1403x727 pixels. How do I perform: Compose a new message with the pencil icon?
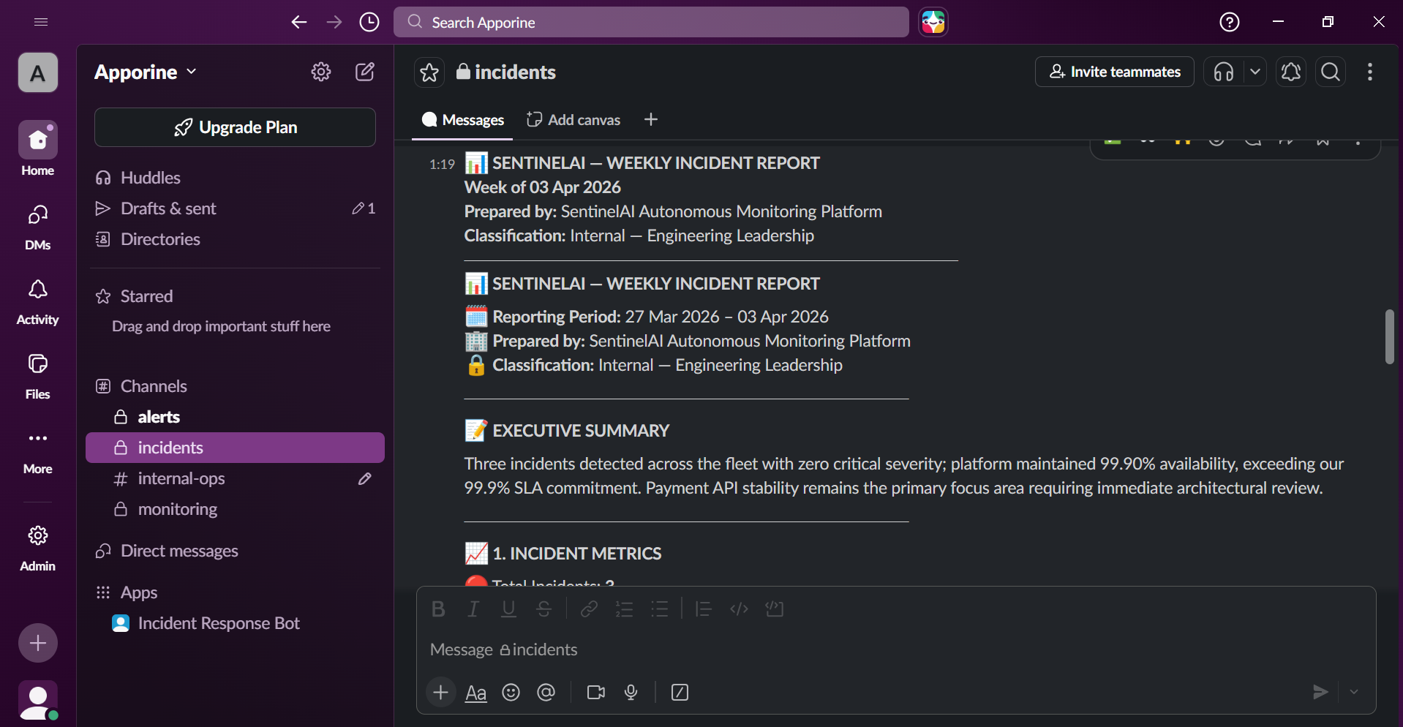click(365, 72)
